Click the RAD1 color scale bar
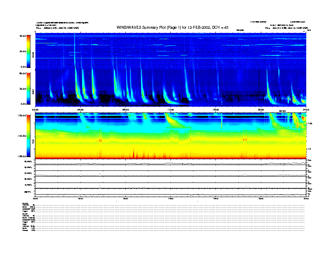Viewport: 330px width, 255px height. pyautogui.click(x=28, y=88)
